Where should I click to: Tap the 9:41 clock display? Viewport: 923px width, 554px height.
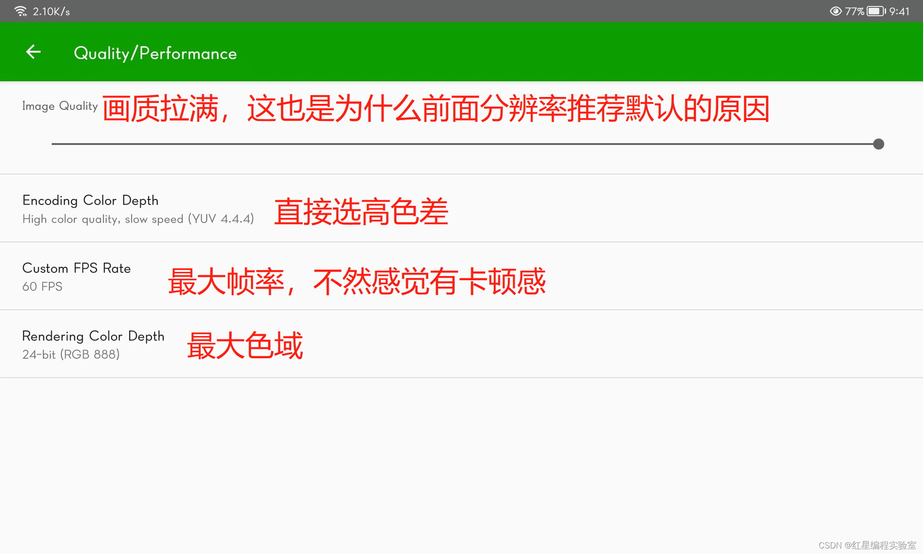pos(899,11)
